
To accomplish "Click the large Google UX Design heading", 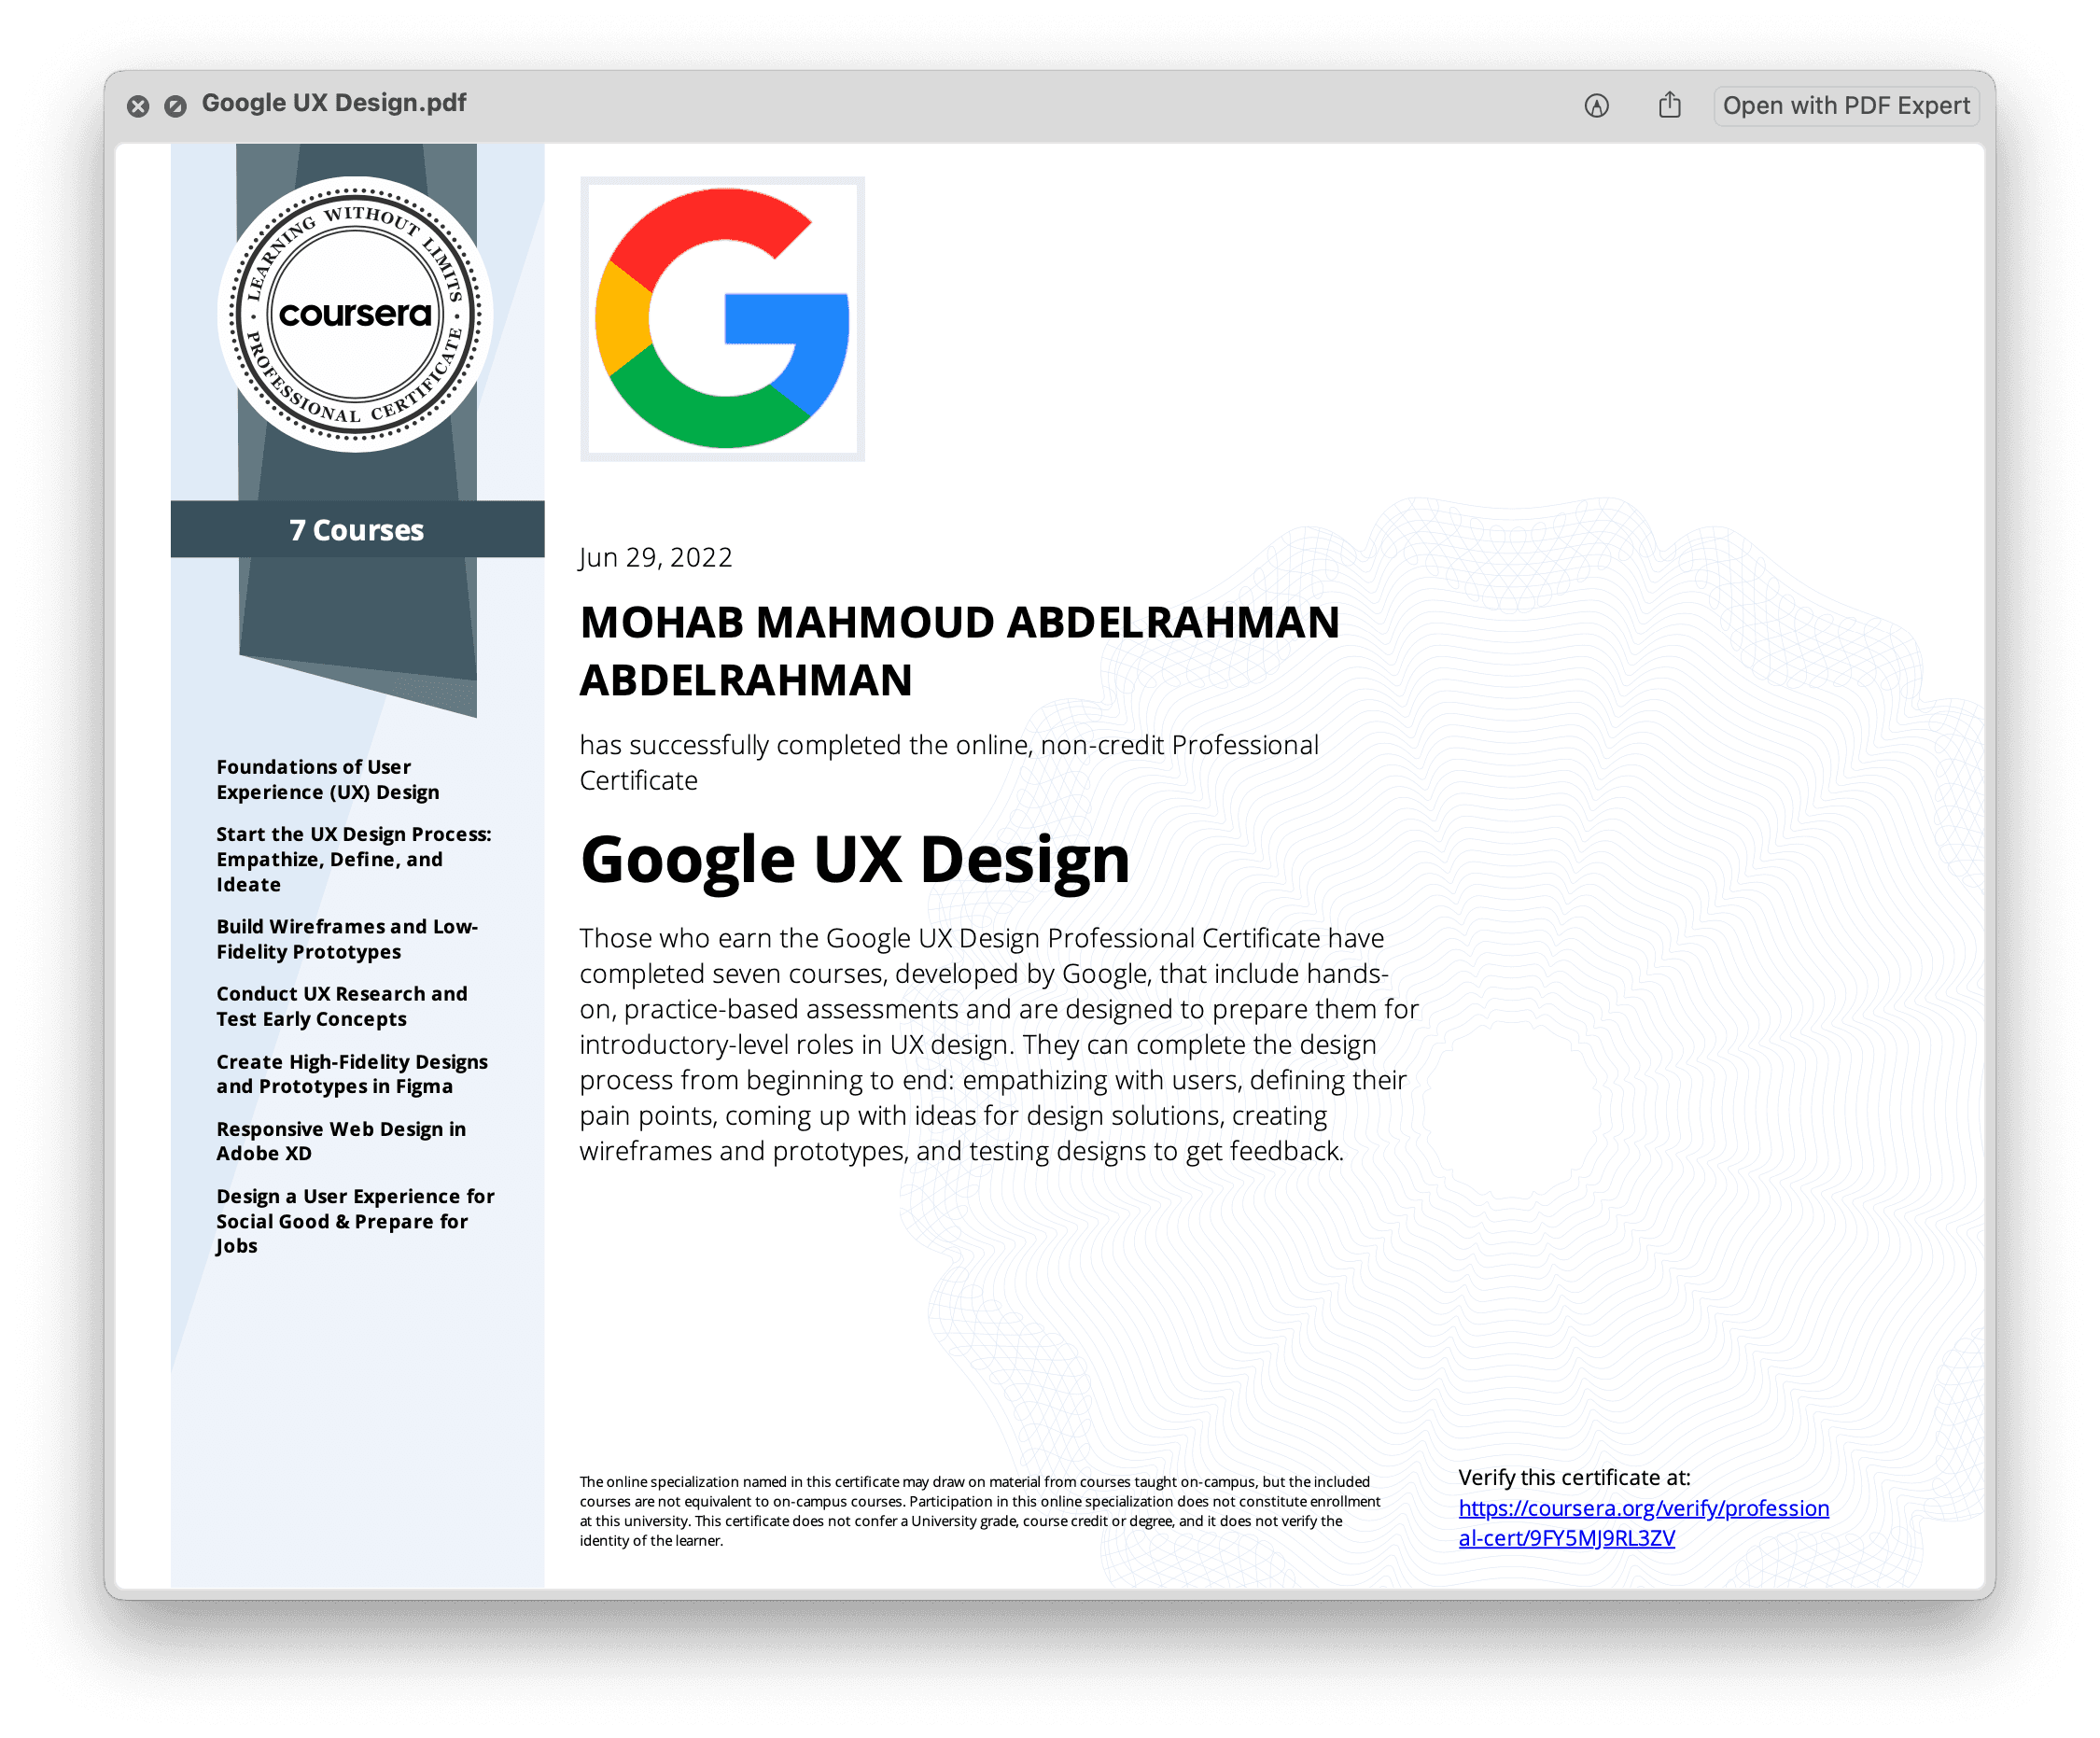I will click(854, 859).
